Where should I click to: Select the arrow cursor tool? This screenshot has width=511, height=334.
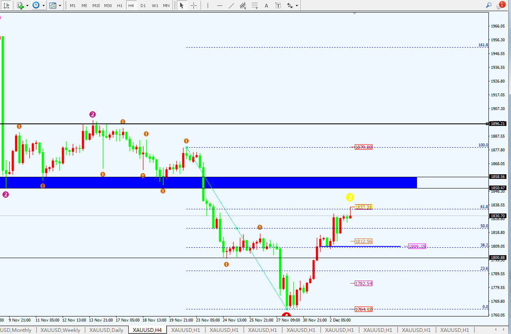tap(181, 5)
